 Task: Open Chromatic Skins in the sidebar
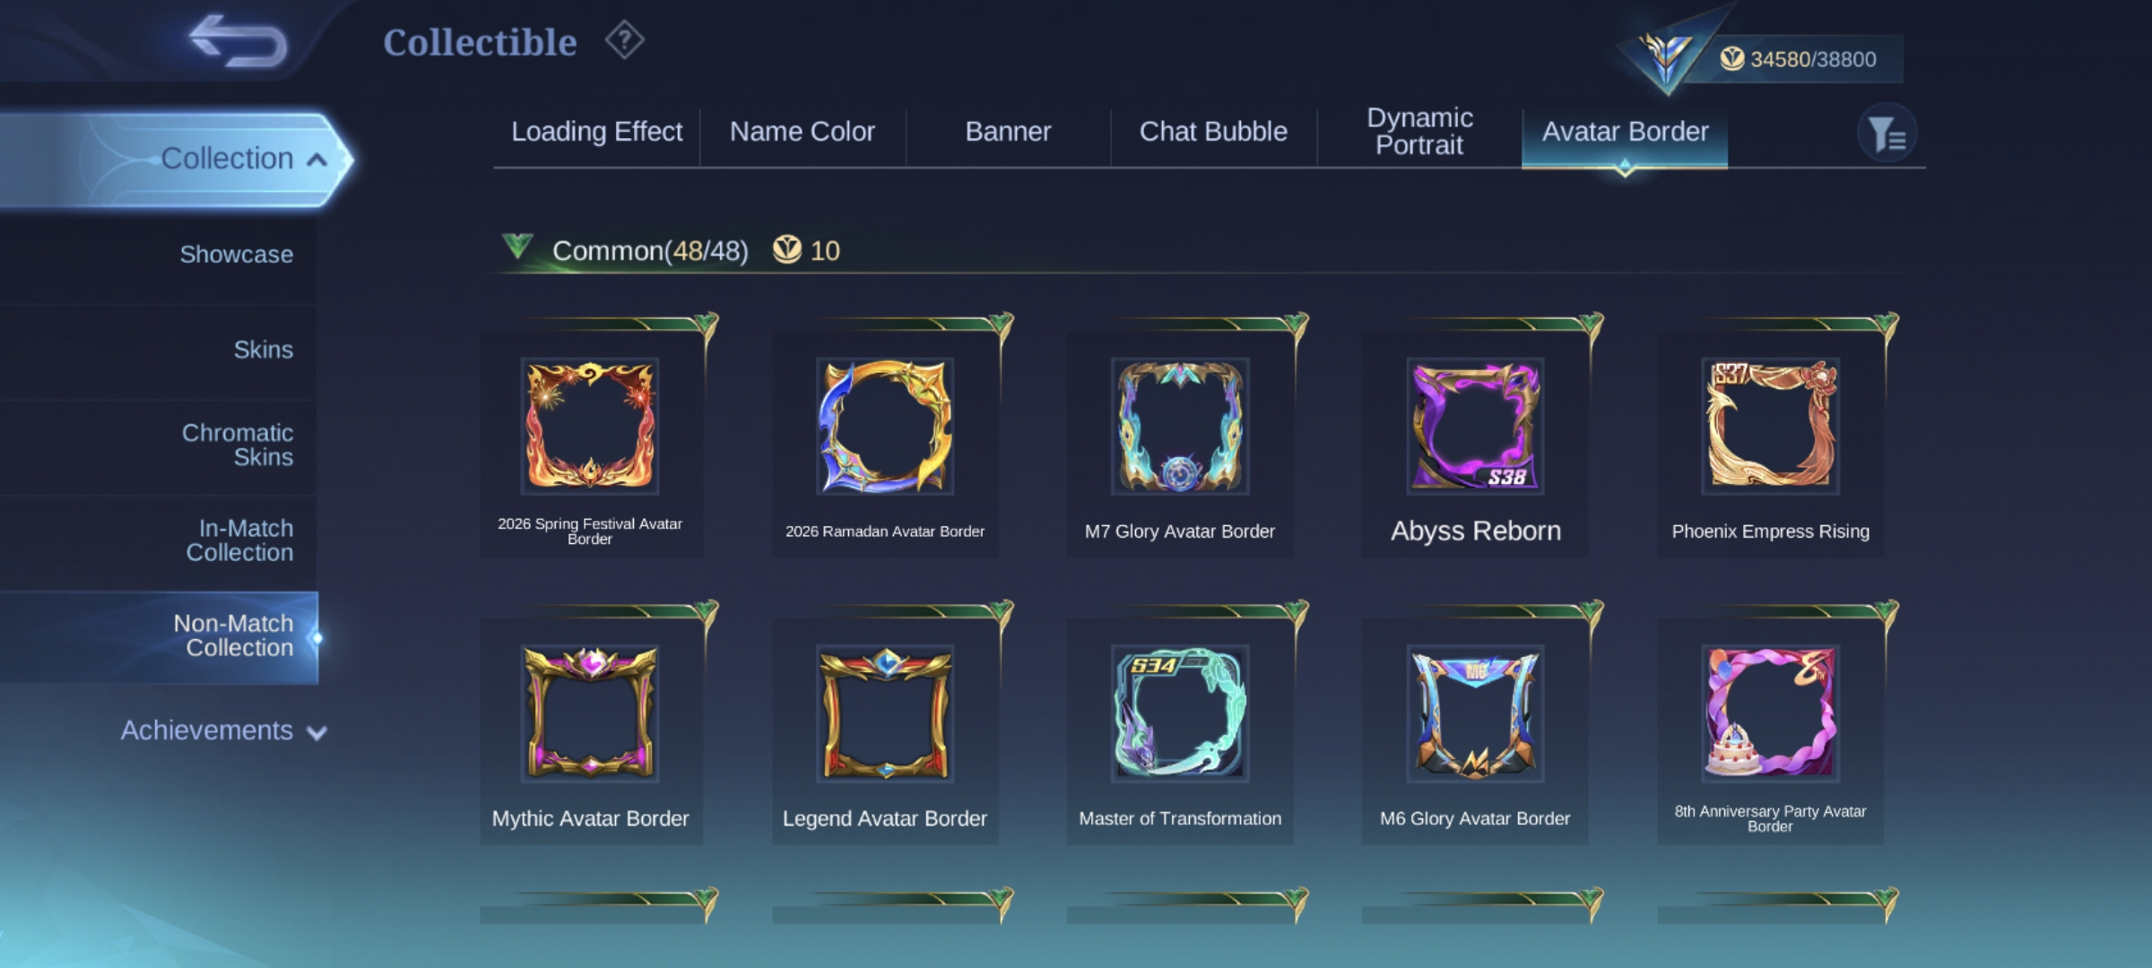pos(238,445)
